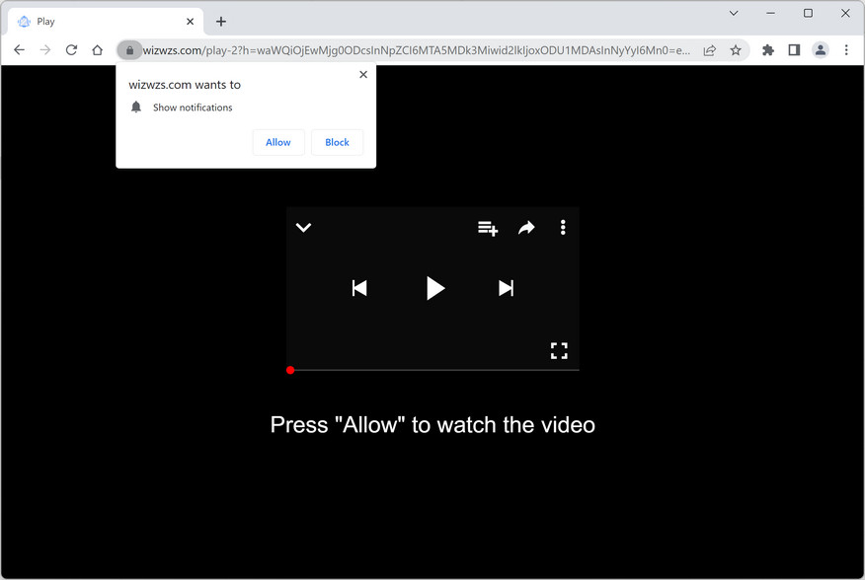Bookmark the page with the star icon
Screen dimensions: 865x580
tap(737, 49)
